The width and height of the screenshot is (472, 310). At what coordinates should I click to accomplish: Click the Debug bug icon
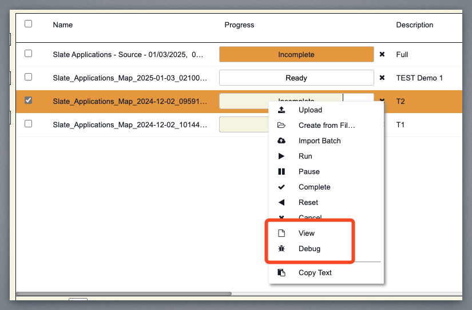tap(281, 249)
